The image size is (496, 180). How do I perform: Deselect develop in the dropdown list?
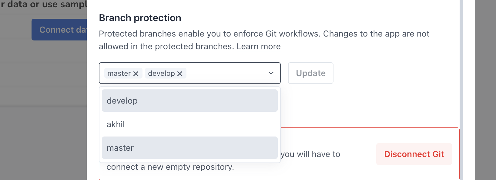click(x=189, y=101)
